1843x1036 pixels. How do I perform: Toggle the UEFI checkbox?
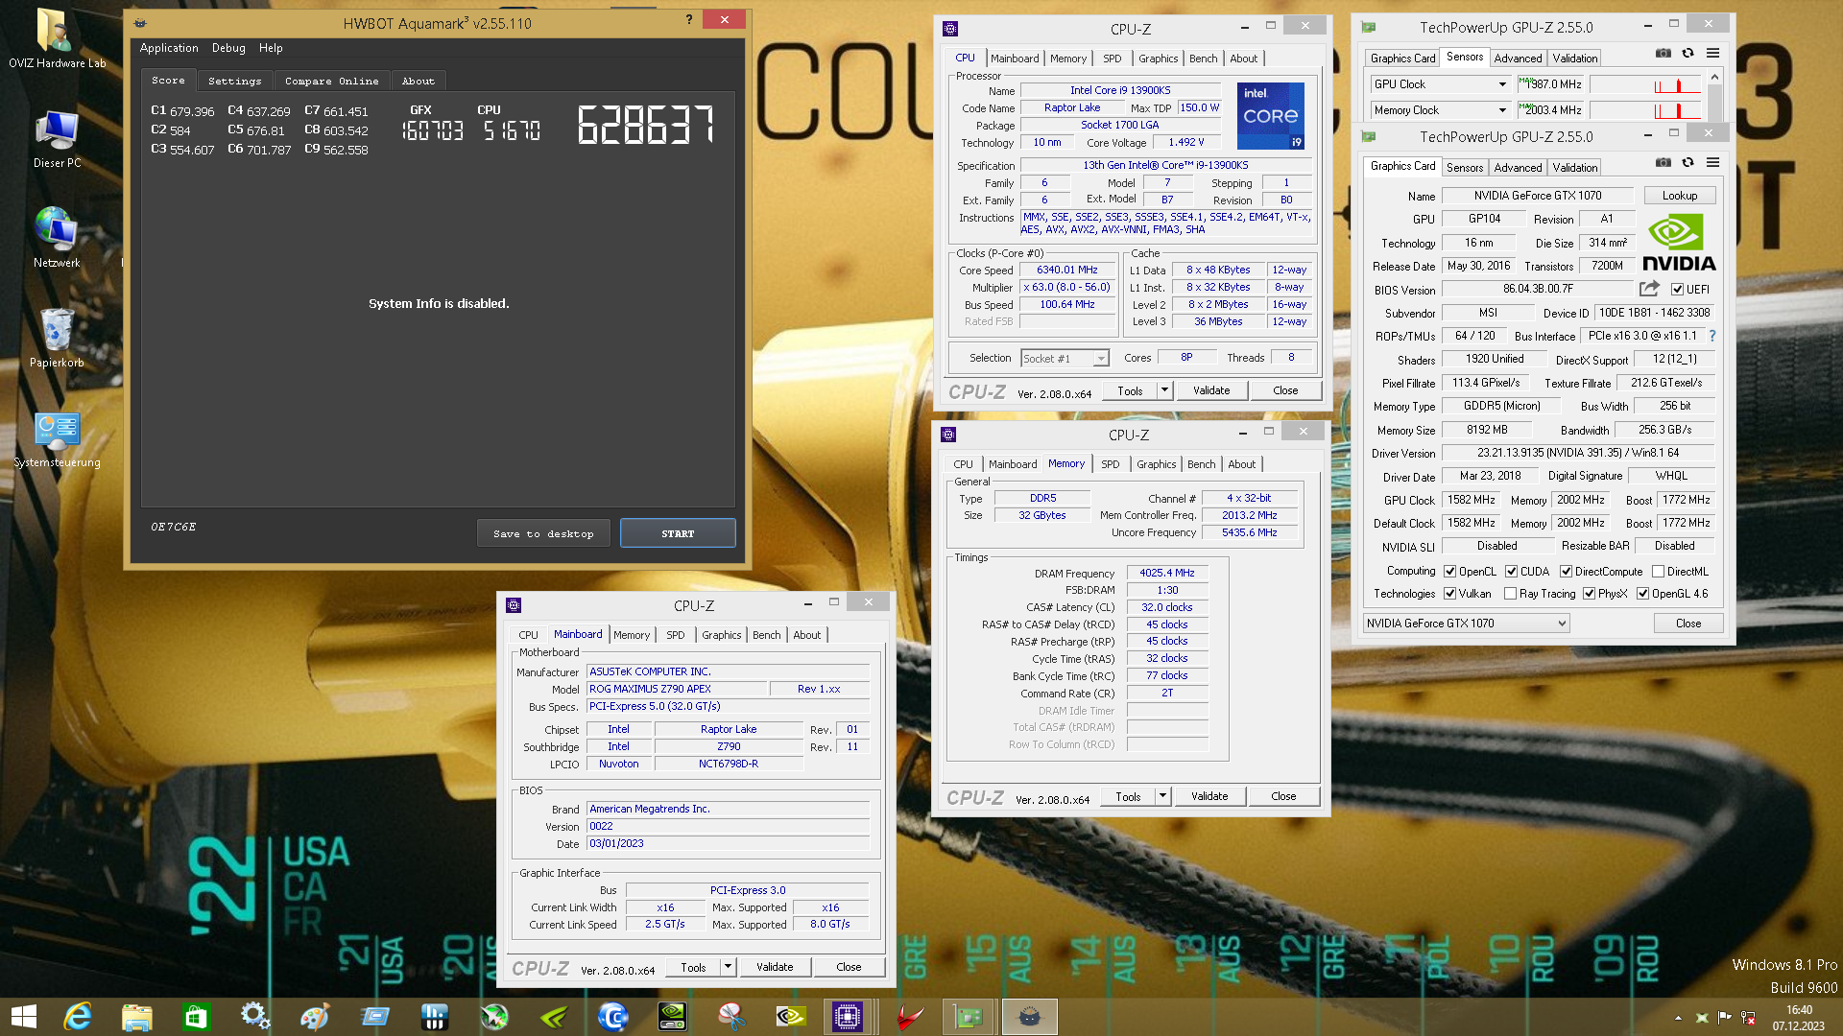1677,289
